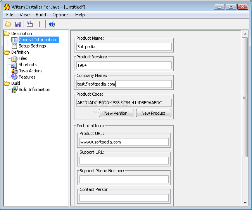Select the Build Information tree item
Image resolution: width=252 pixels, height=210 pixels.
35,89
